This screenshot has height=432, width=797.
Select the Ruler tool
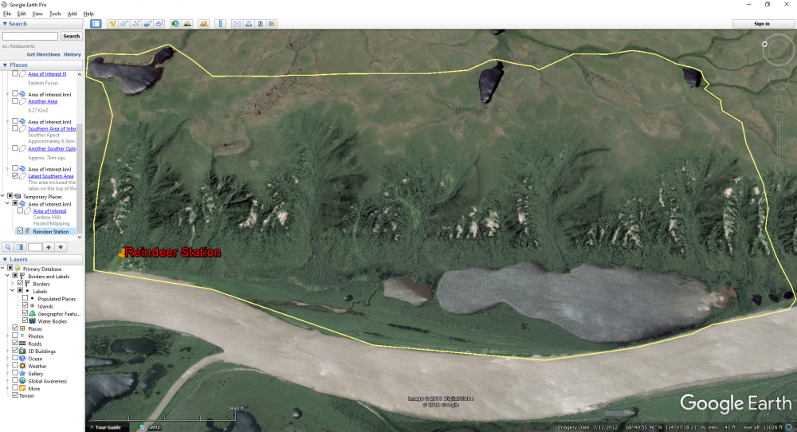(220, 23)
